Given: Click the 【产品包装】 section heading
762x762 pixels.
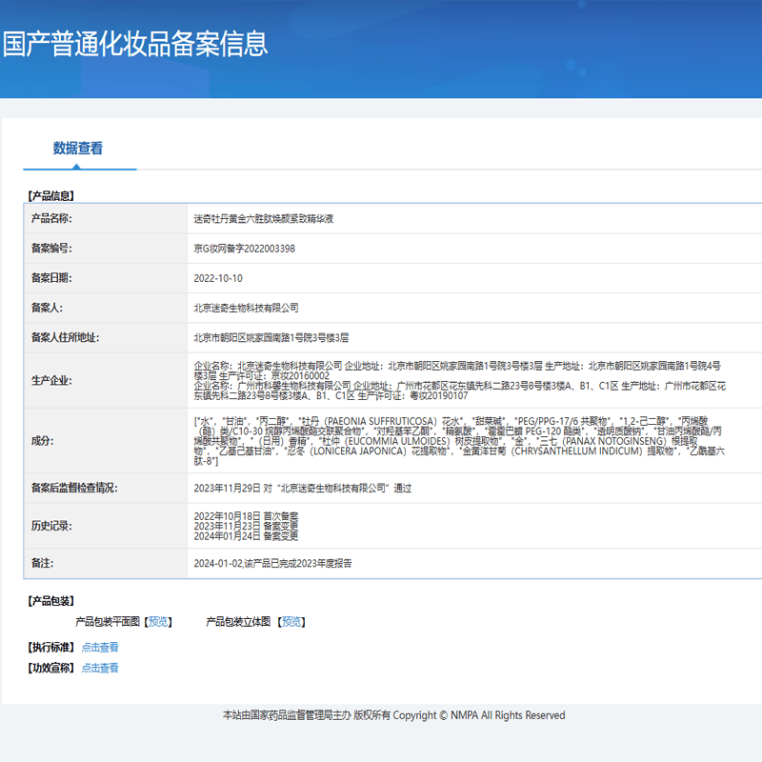Looking at the screenshot, I should click(50, 601).
